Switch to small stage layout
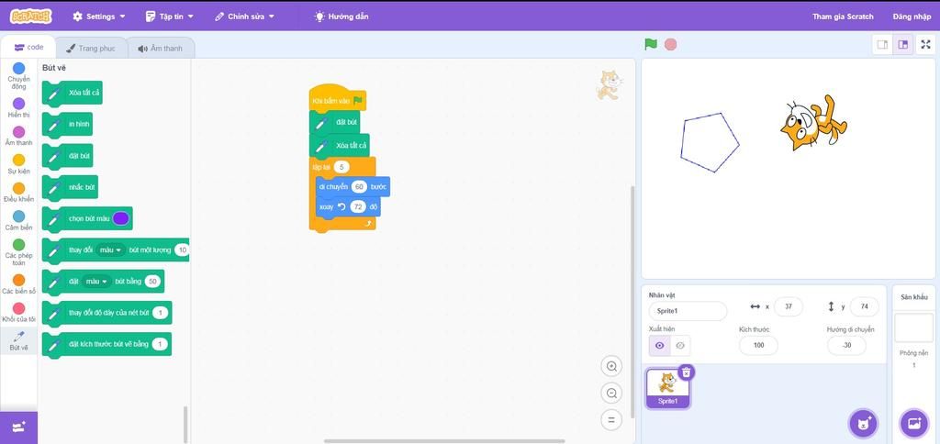The height and width of the screenshot is (444, 940). [x=882, y=44]
